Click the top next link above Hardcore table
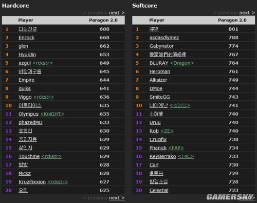The image size is (257, 203). pos(117,13)
